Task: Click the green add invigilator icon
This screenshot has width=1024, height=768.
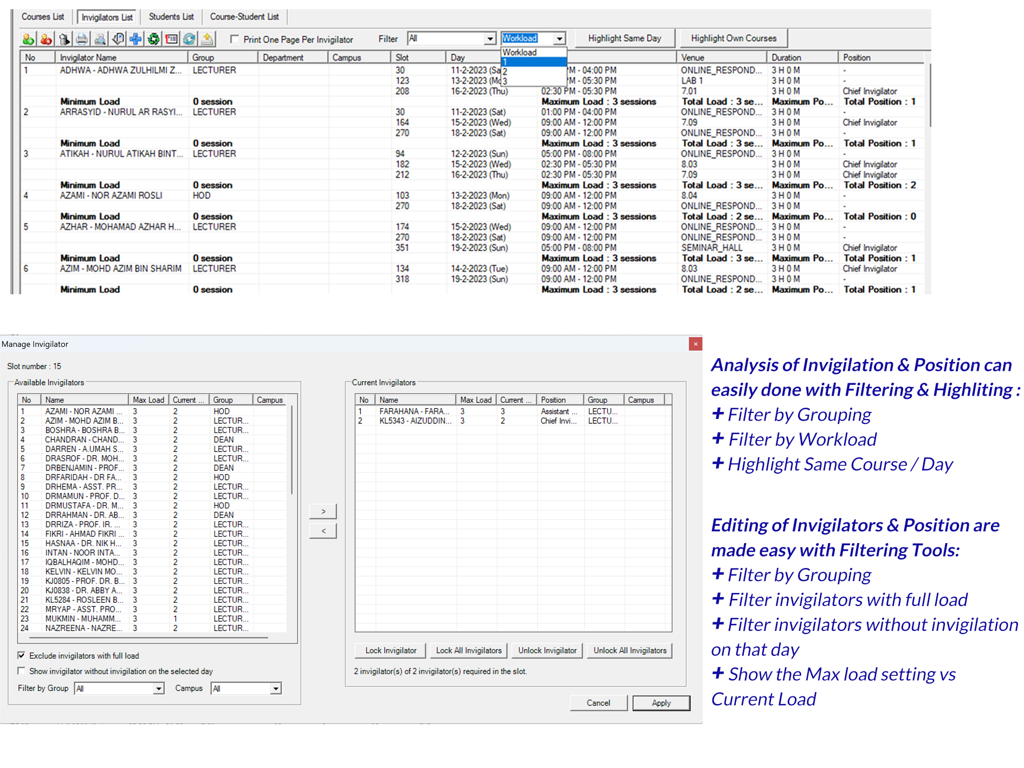Action: (28, 39)
